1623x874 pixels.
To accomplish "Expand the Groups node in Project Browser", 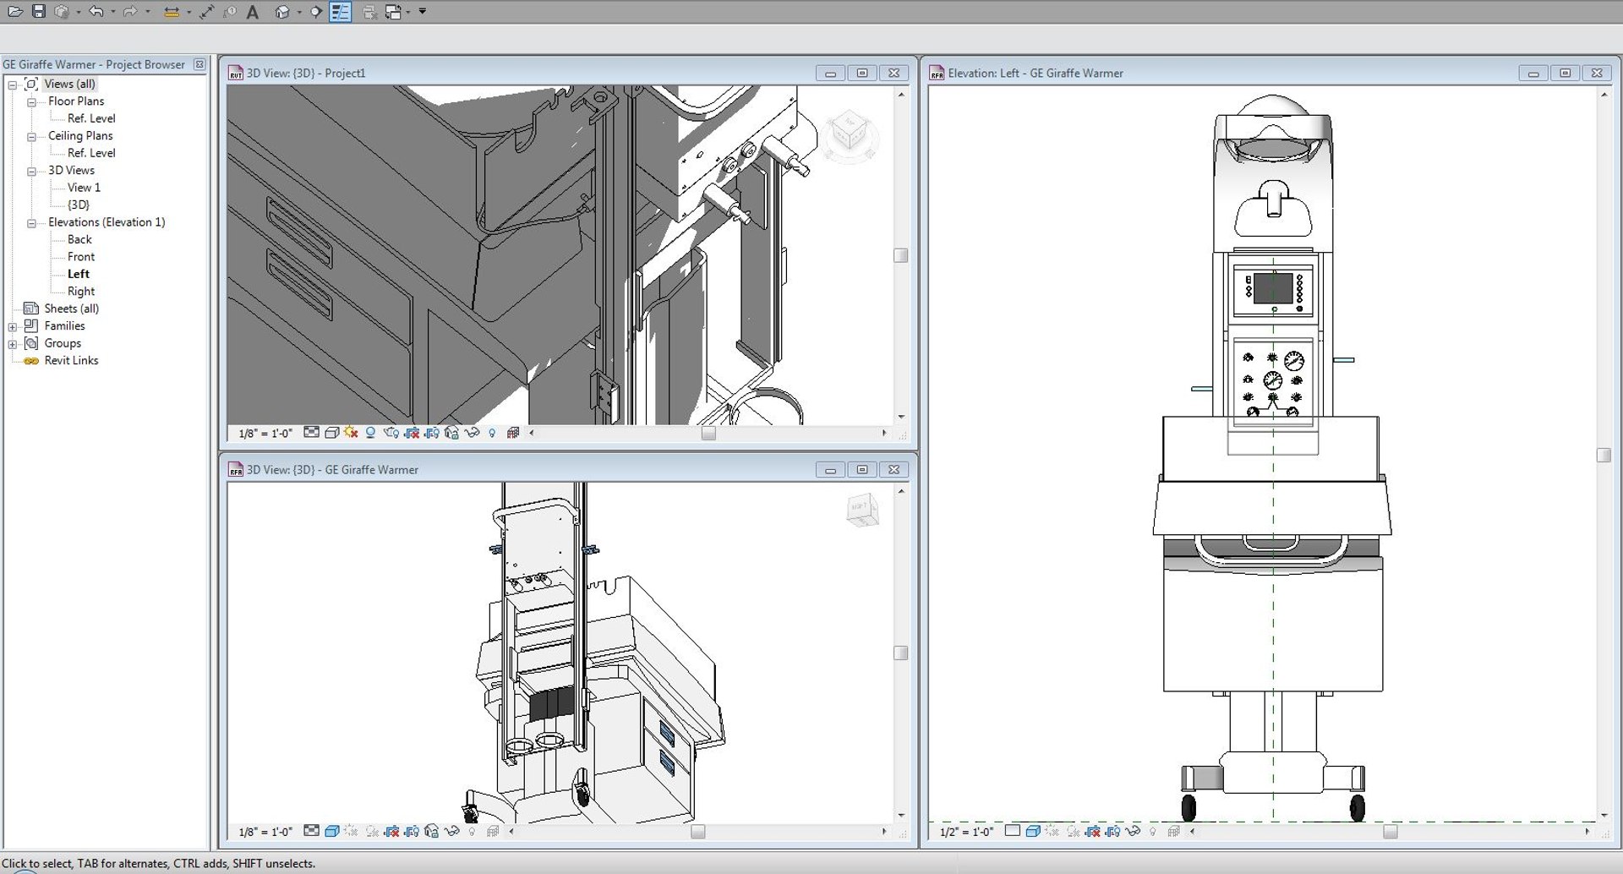I will pos(13,344).
